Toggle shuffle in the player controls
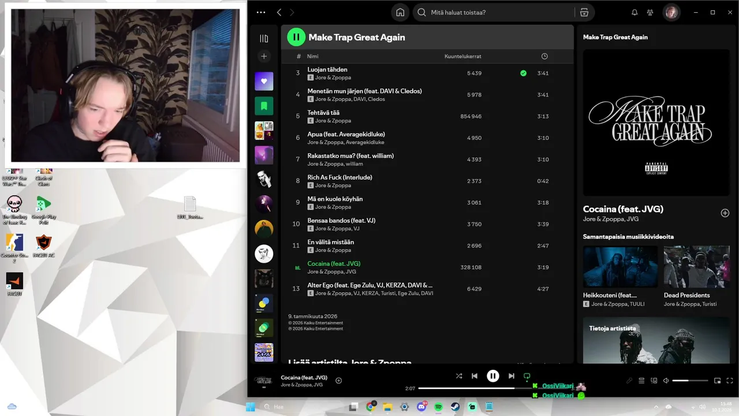739x416 pixels. [x=459, y=376]
